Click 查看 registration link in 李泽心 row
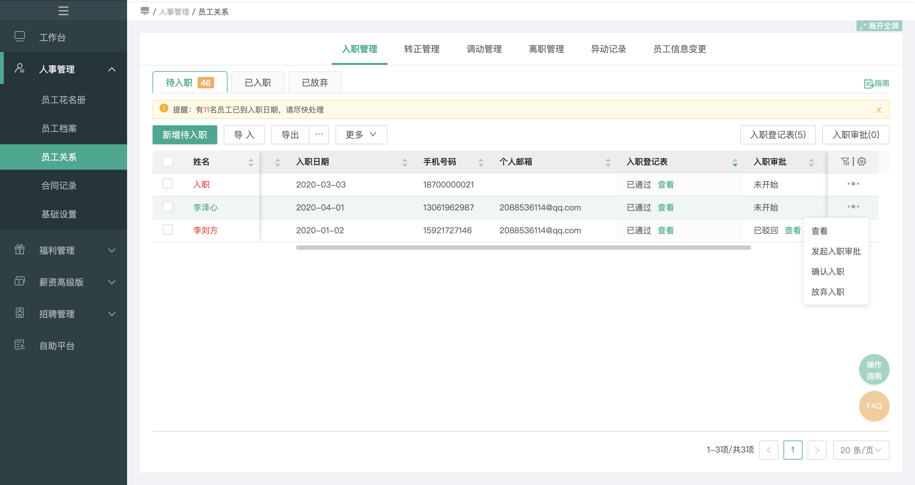The height and width of the screenshot is (485, 915). pos(666,207)
